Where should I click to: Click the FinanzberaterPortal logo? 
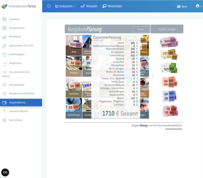19,6
